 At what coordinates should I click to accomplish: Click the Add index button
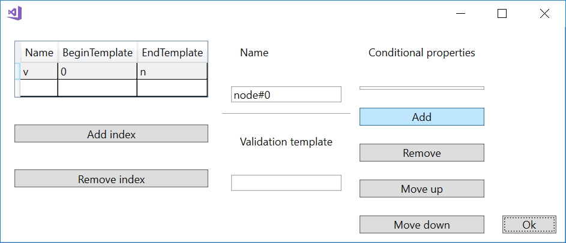(x=111, y=133)
